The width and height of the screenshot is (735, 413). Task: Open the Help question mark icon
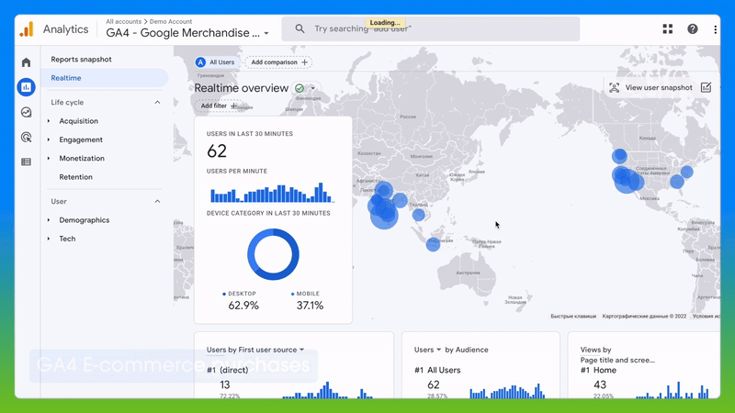[693, 29]
